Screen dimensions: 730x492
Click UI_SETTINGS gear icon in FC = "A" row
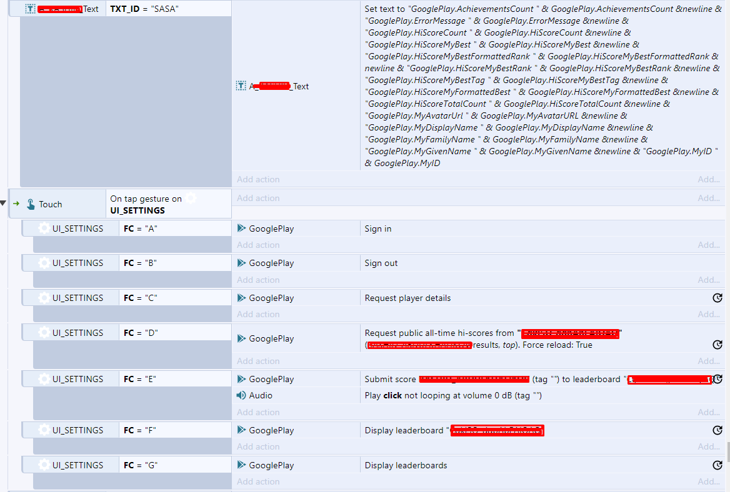[44, 229]
